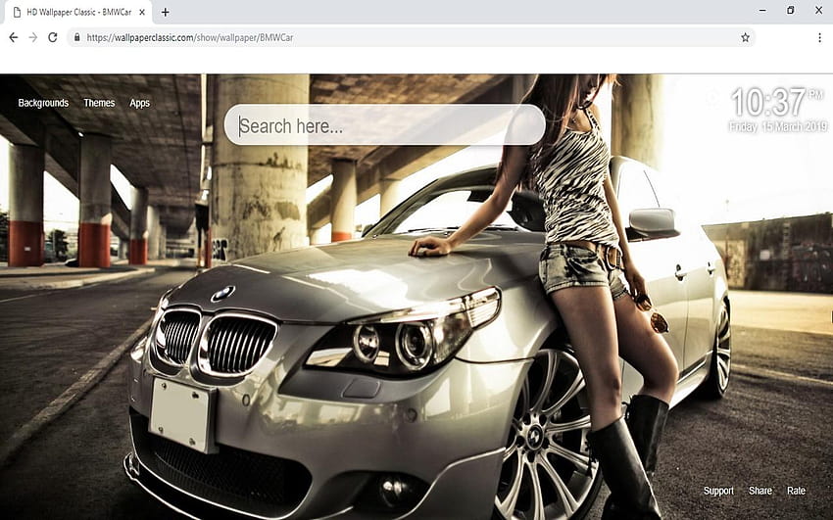
Task: View site info via the padlock icon
Action: pos(77,37)
